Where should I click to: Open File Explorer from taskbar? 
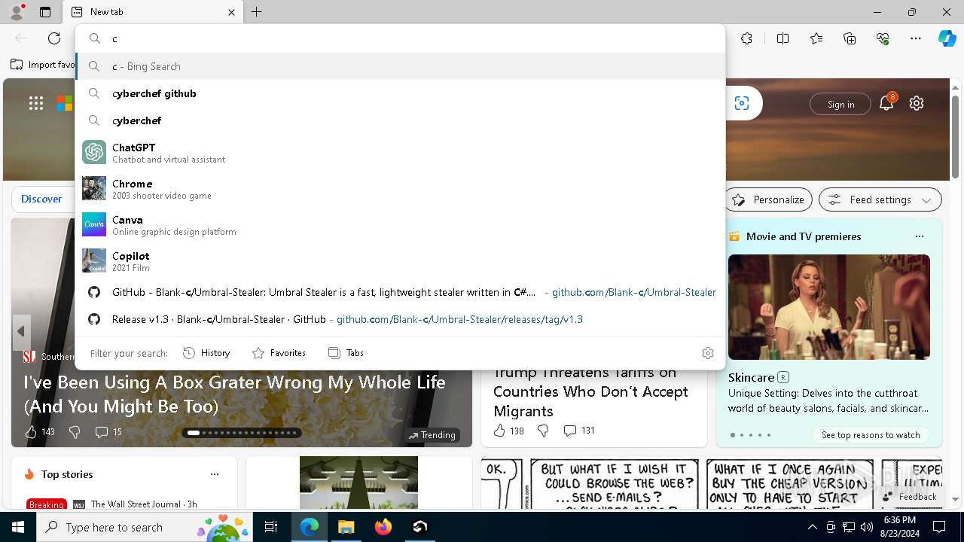coord(346,527)
